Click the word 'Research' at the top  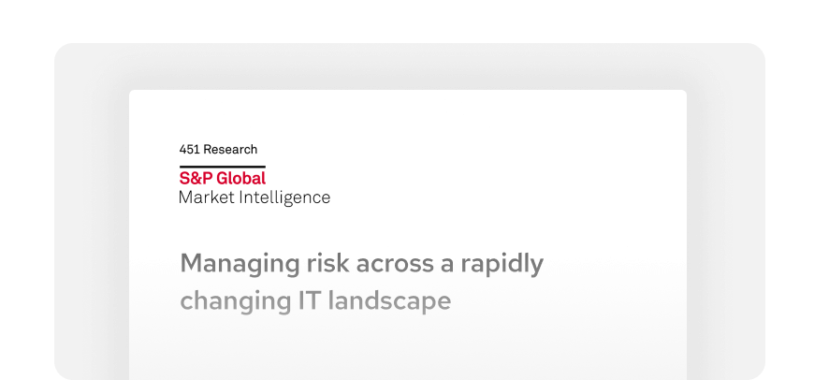click(230, 149)
